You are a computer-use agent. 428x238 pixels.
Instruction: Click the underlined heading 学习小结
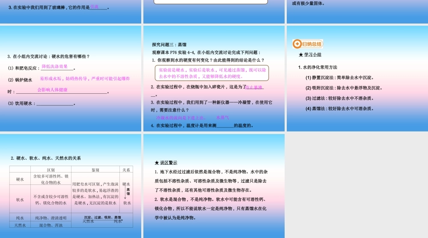point(312,55)
